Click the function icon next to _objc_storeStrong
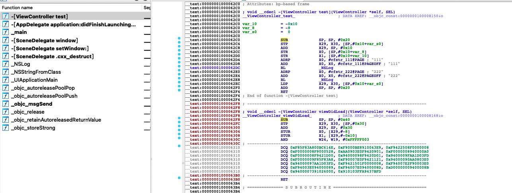Image resolution: width=512 pixels, height=193 pixels. click(6, 128)
